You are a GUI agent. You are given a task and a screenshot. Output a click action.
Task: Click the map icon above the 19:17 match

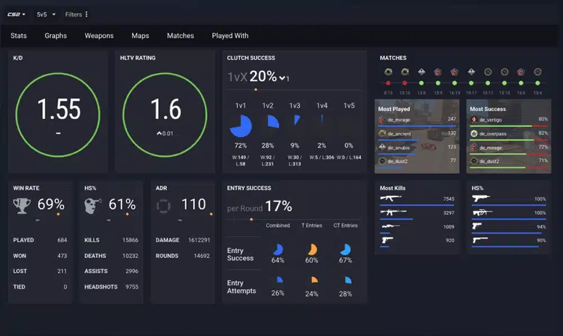click(471, 72)
